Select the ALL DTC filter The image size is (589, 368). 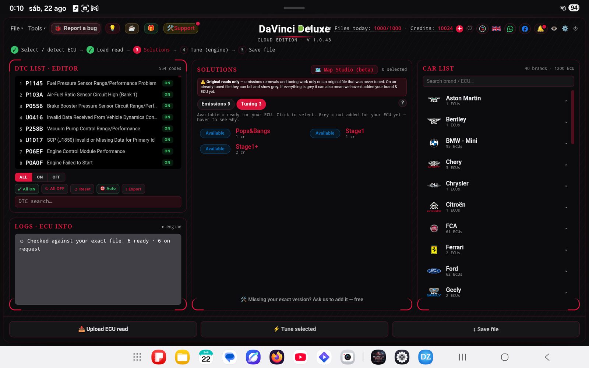pyautogui.click(x=23, y=177)
